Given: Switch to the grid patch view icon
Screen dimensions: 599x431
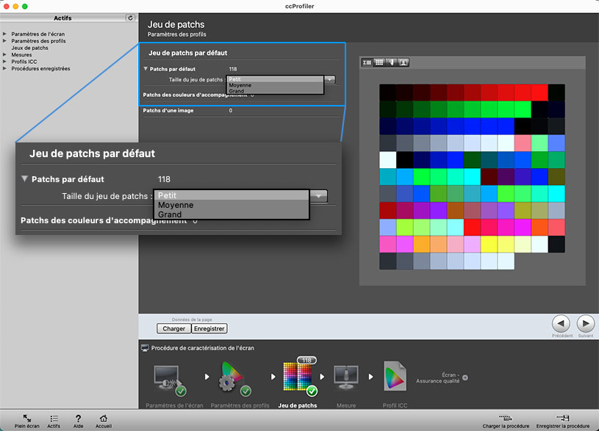Looking at the screenshot, I should (x=379, y=62).
